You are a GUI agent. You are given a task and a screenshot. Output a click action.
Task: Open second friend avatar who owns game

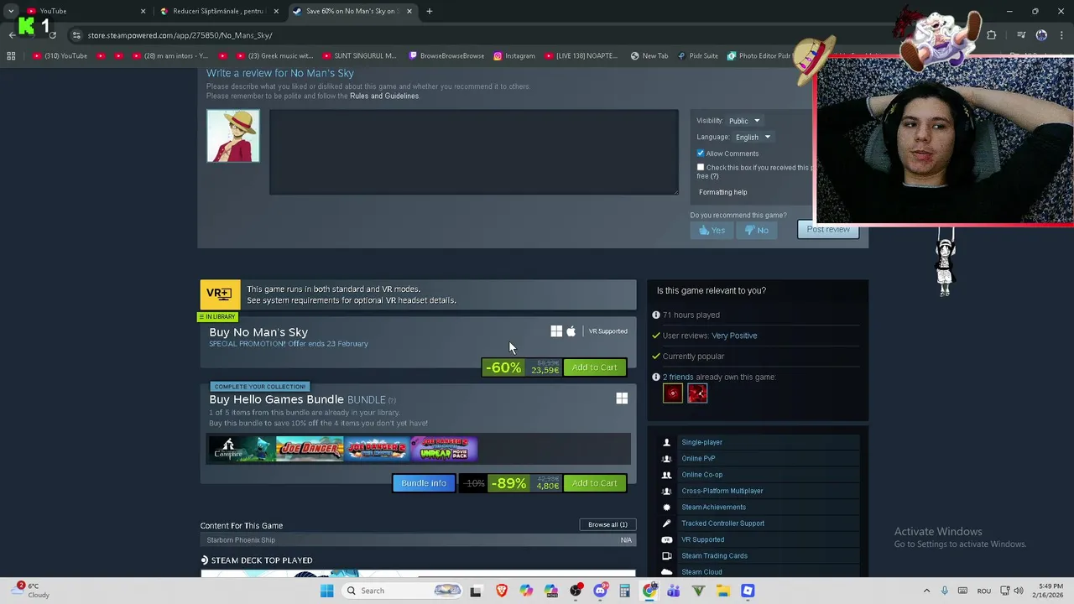697,393
